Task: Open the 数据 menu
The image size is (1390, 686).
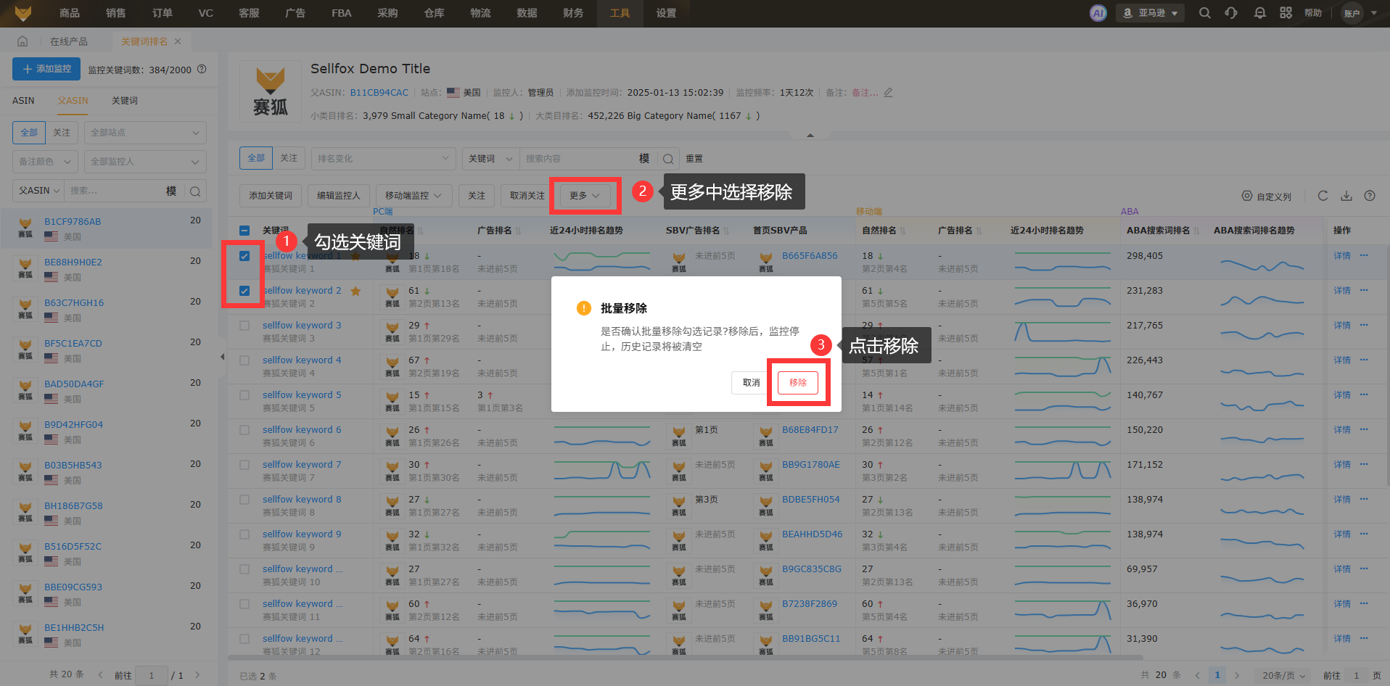Action: (x=527, y=13)
